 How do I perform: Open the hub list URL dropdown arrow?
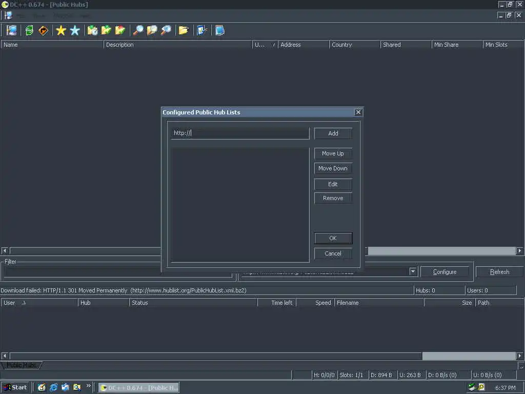pos(413,271)
